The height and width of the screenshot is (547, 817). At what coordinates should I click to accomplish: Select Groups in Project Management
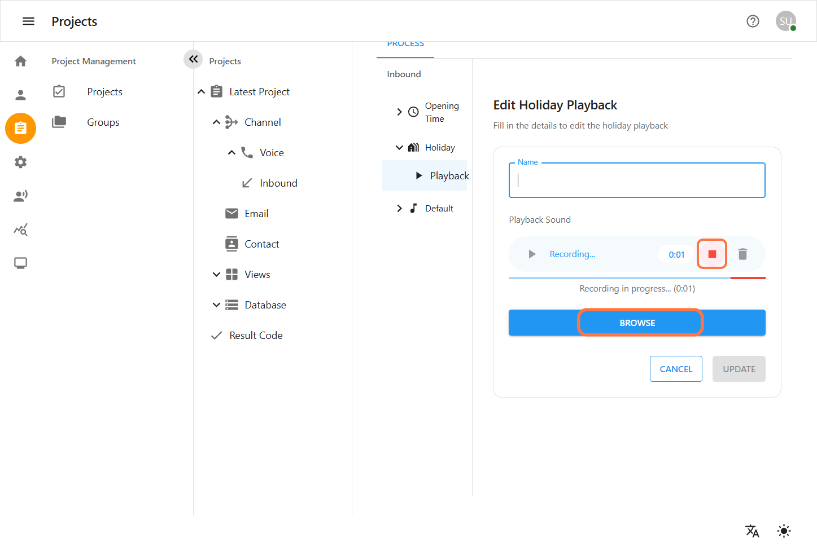[x=103, y=122]
